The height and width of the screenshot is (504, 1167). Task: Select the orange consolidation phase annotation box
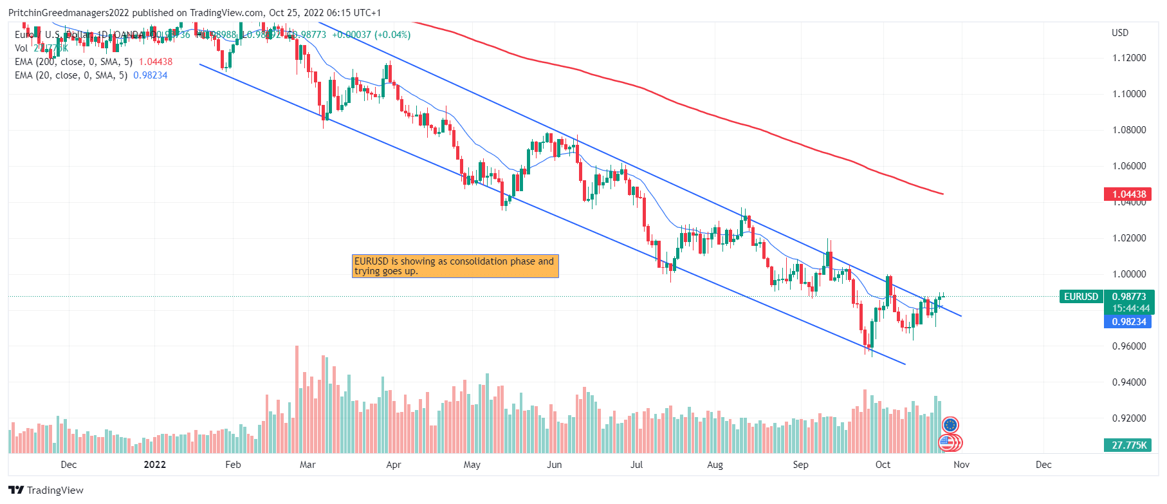click(455, 266)
